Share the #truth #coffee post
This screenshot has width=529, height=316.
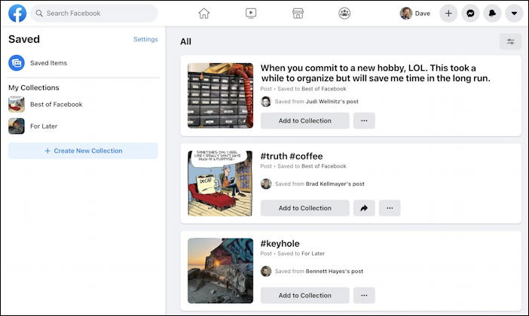tap(364, 208)
